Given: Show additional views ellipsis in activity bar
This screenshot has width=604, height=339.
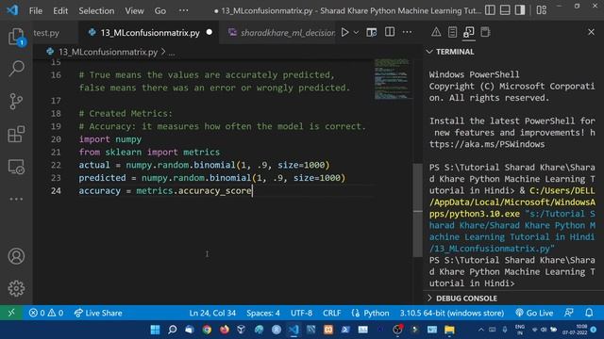Looking at the screenshot, I should coord(16,199).
